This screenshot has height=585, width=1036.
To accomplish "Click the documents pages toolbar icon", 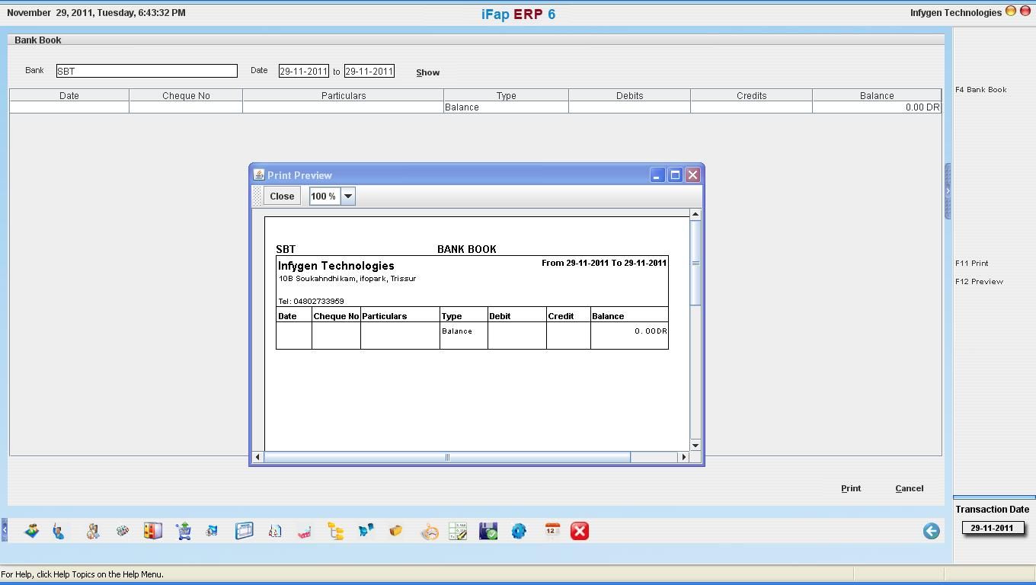I will [x=275, y=531].
